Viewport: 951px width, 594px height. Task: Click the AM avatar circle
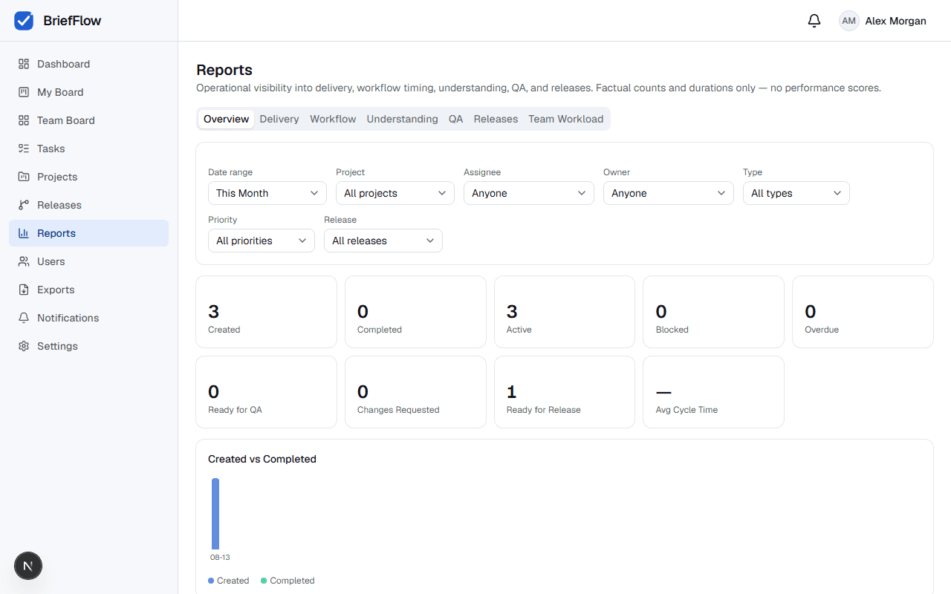(849, 21)
